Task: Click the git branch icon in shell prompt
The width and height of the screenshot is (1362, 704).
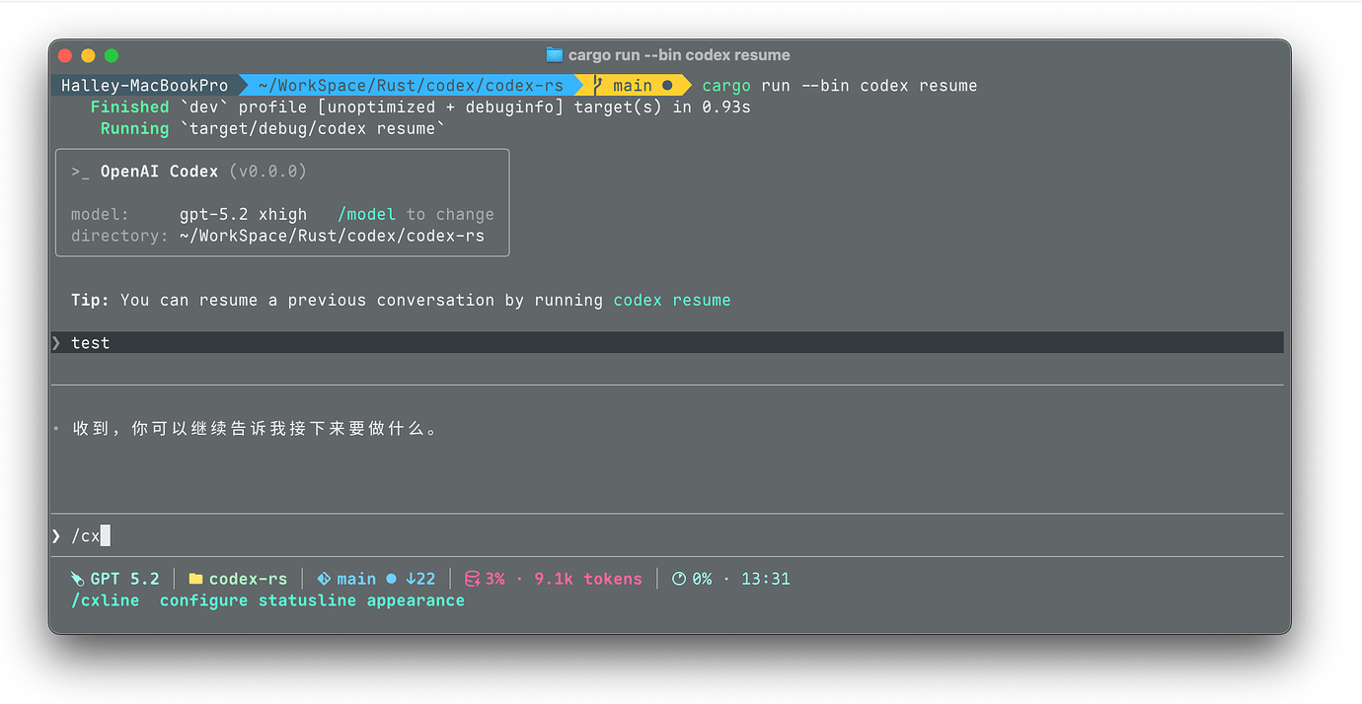Action: click(598, 86)
